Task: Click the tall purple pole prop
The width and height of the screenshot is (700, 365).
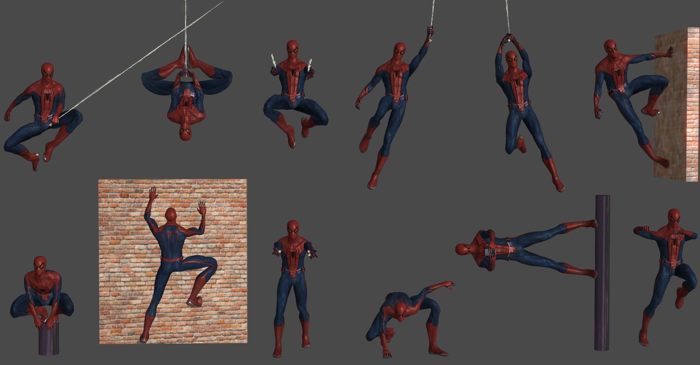Action: 602,272
